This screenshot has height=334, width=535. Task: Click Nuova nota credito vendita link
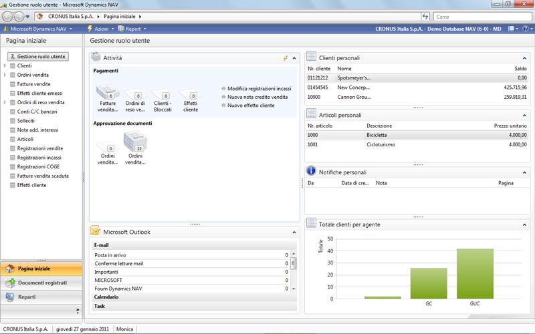pos(259,97)
